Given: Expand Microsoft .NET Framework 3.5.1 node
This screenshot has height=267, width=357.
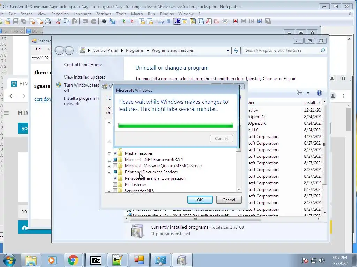Looking at the screenshot, I should coord(109,160).
